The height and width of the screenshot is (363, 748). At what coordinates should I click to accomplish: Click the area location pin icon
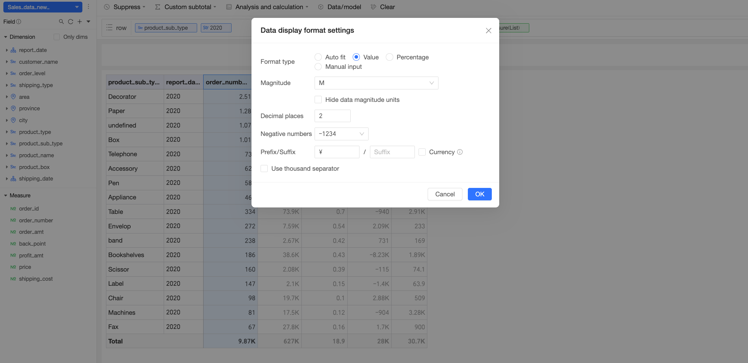click(x=13, y=97)
